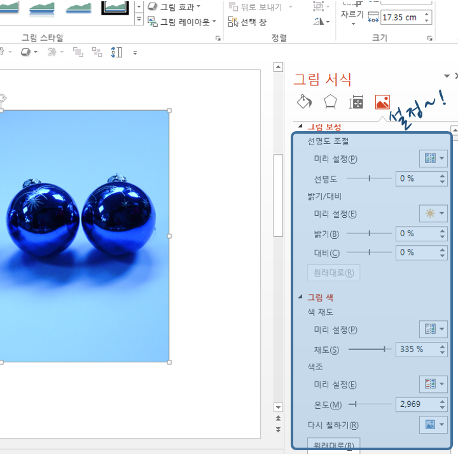Click 그림 서식 pane scrollbar up arrow
The height and width of the screenshot is (454, 458).
coord(454,129)
